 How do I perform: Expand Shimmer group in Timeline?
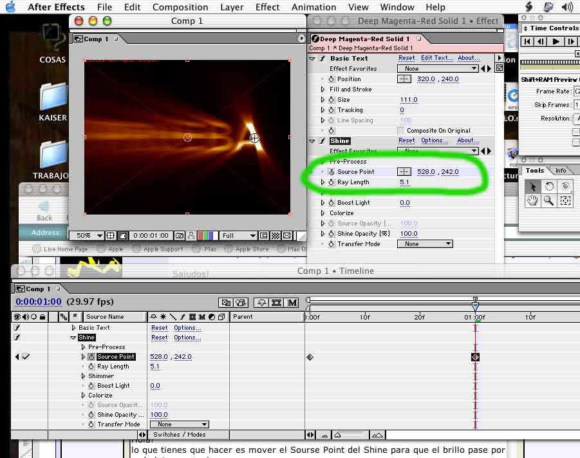pos(83,376)
